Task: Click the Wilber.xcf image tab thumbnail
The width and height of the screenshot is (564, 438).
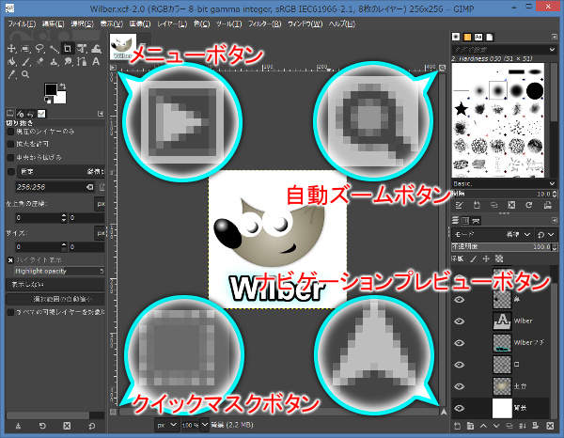Action: (122, 45)
